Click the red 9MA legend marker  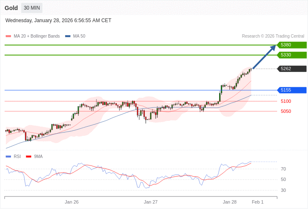[x=29, y=157]
